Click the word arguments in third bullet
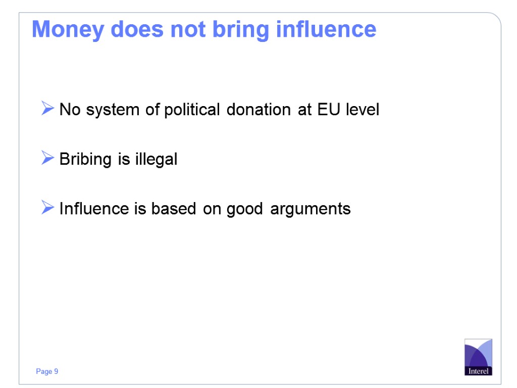The height and width of the screenshot is (388, 517). coord(310,209)
